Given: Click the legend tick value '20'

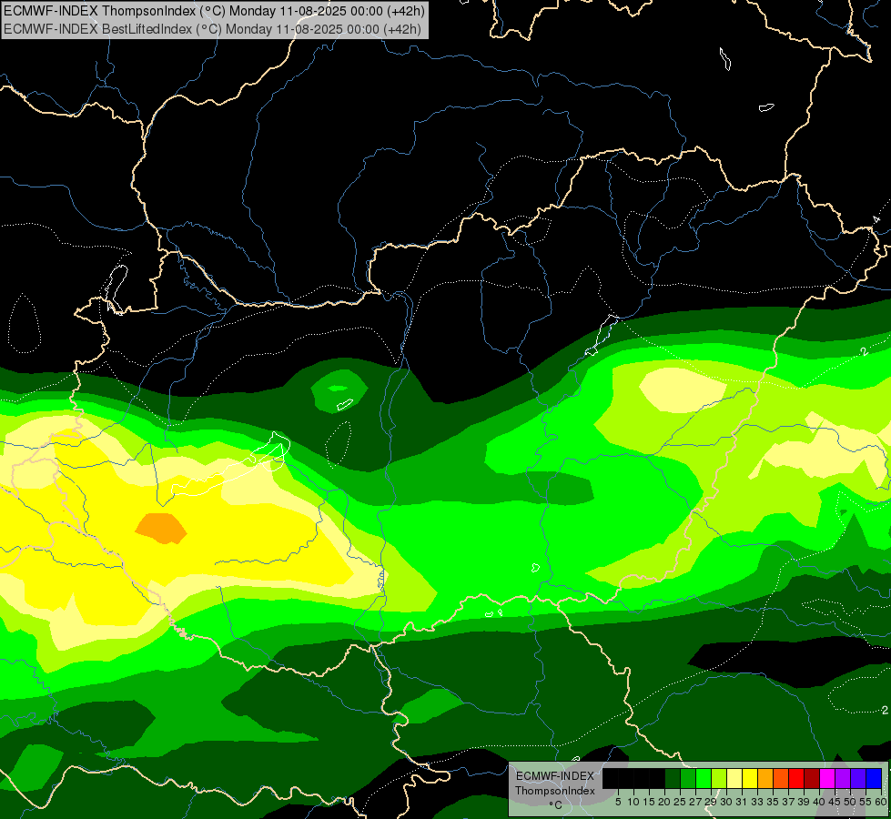Looking at the screenshot, I should point(664,802).
